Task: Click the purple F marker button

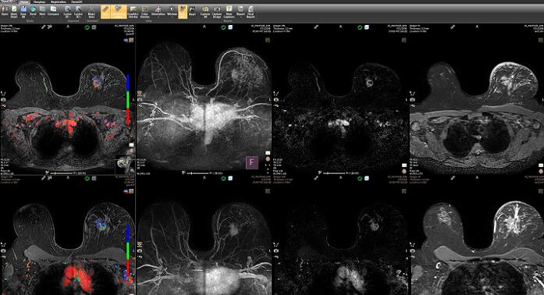Action: coord(252,162)
